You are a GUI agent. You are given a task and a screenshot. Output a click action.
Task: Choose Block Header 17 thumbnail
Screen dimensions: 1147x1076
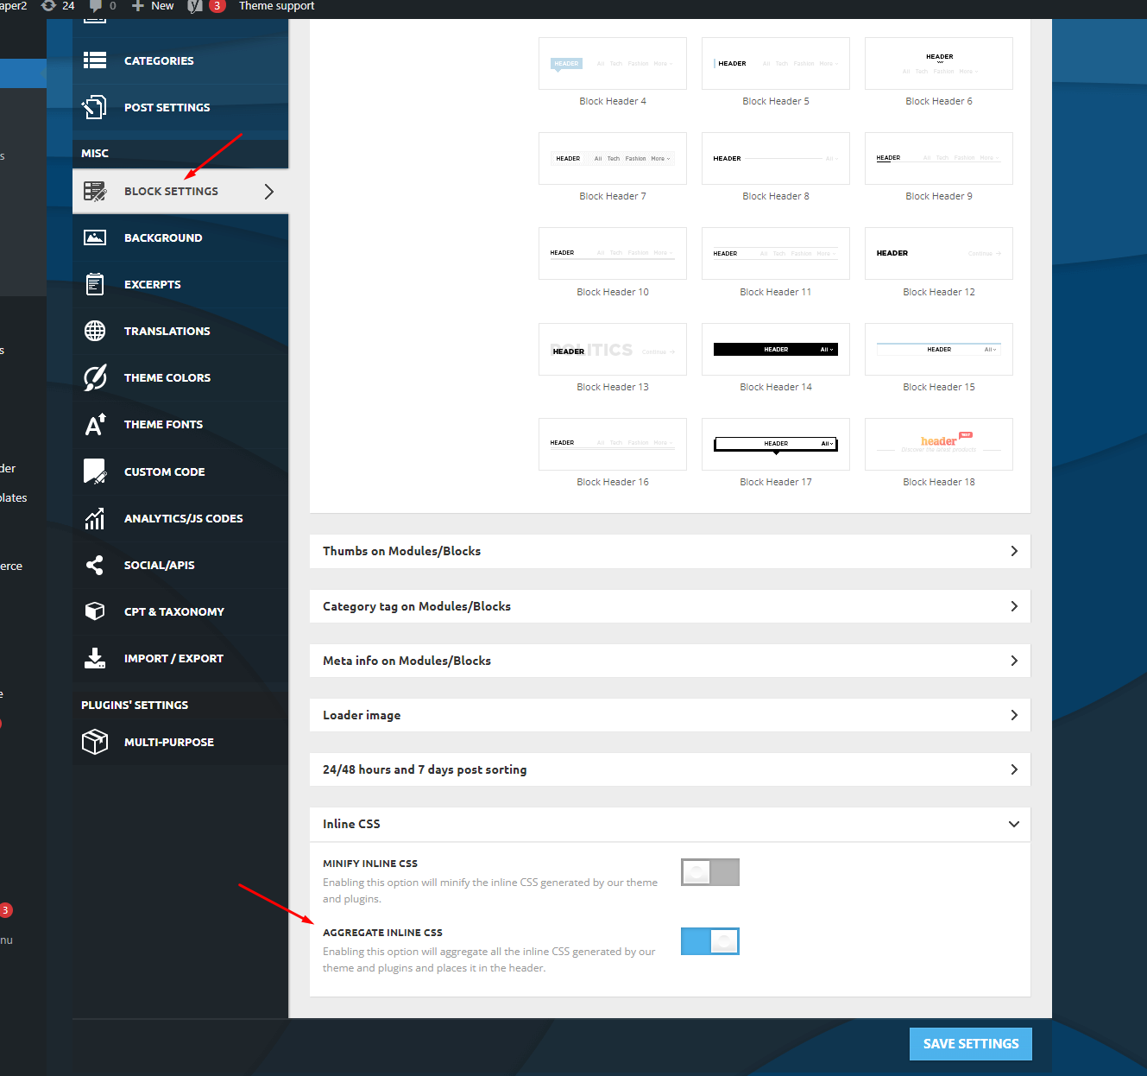tap(776, 444)
